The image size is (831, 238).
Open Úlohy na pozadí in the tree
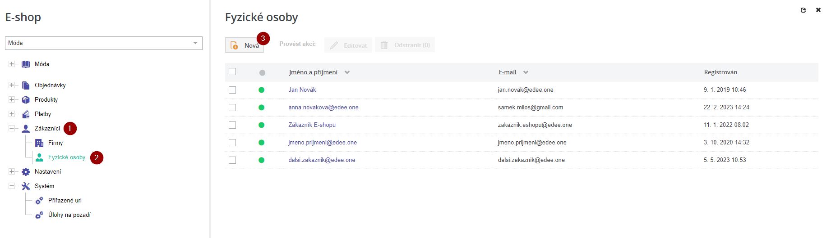pos(69,215)
